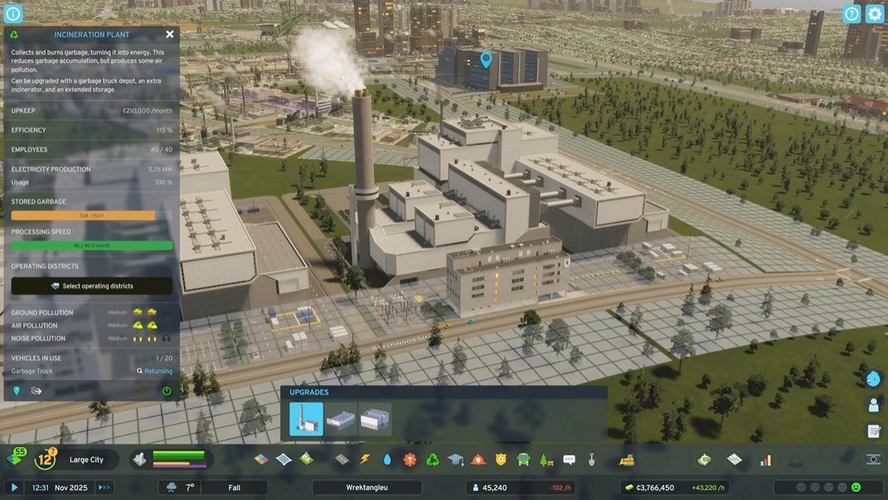Click the Vehicles In Use 1 / 20 value
The image size is (888, 500).
tap(165, 358)
